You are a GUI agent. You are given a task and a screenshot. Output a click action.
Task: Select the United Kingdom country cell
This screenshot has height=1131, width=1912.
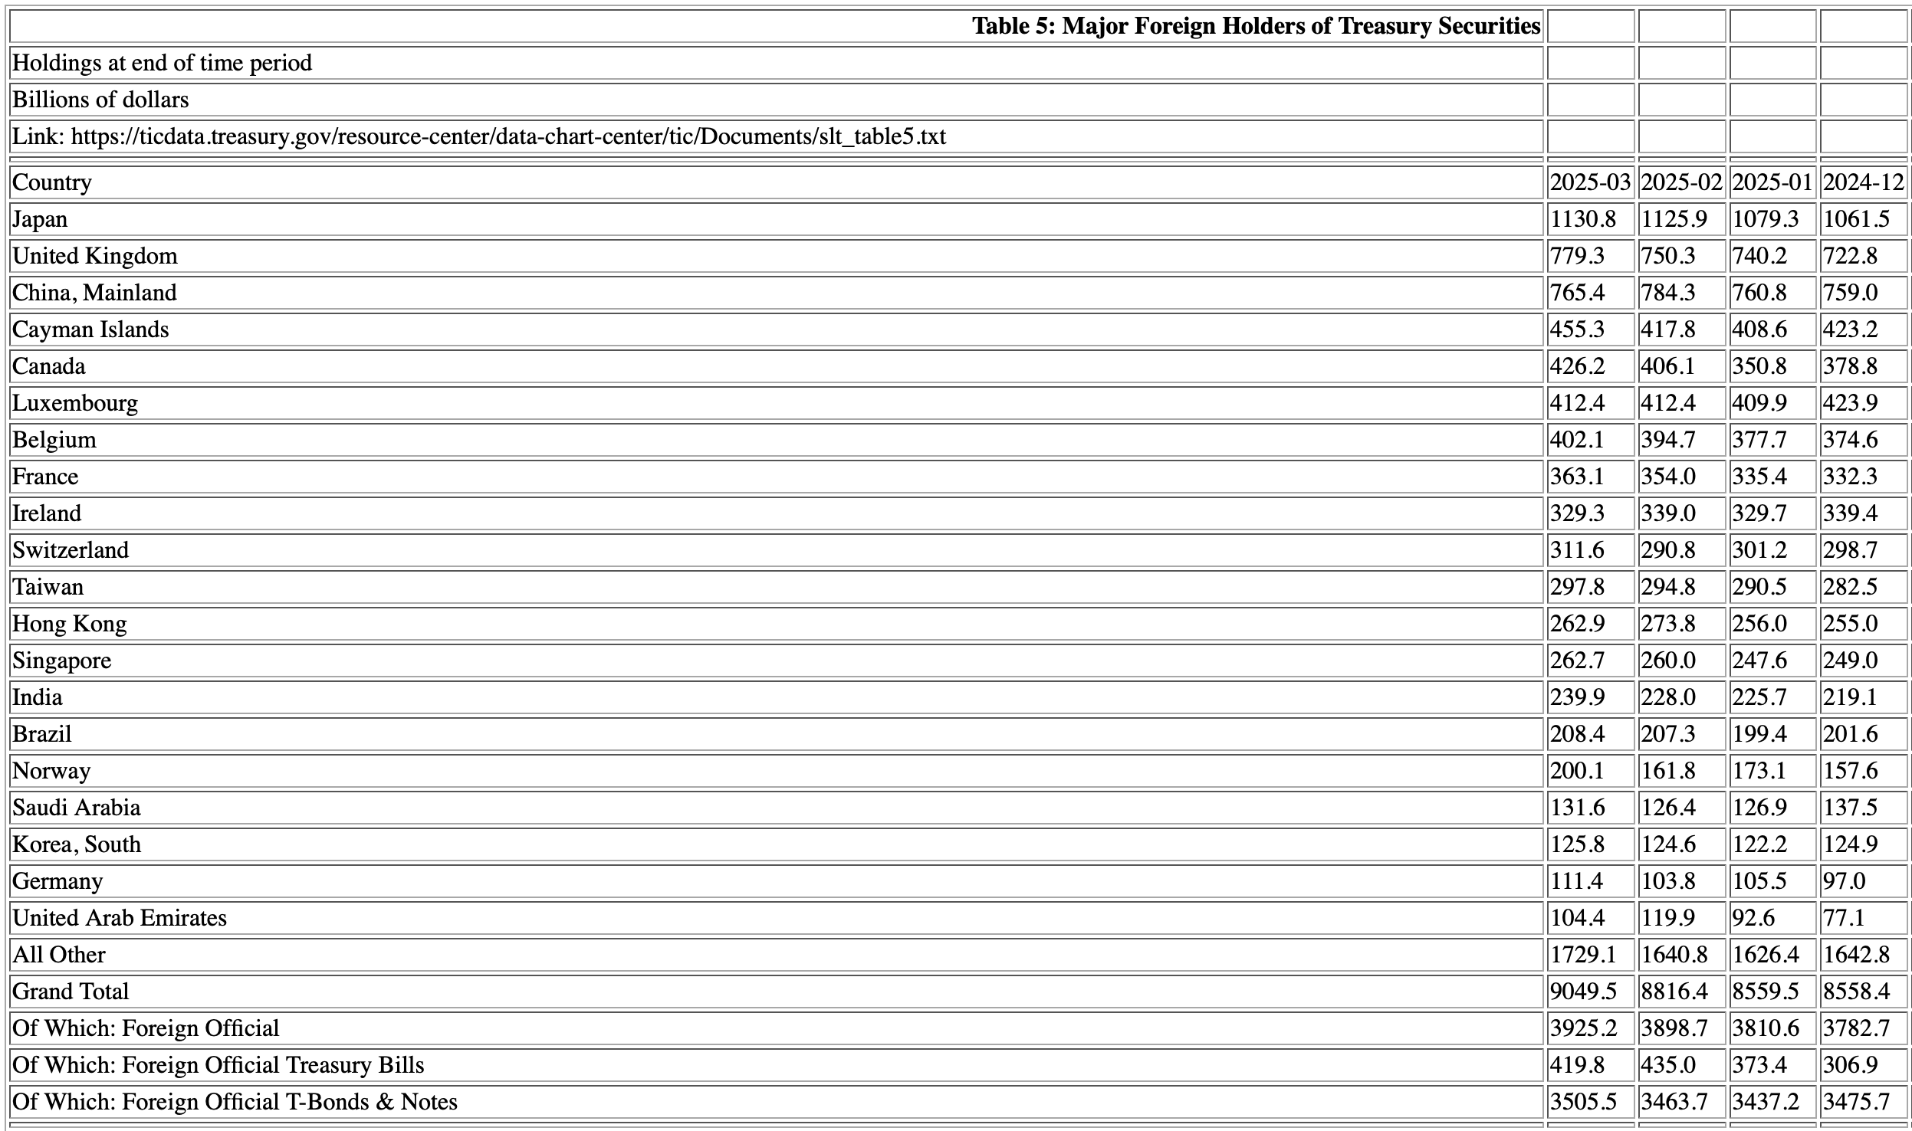95,256
